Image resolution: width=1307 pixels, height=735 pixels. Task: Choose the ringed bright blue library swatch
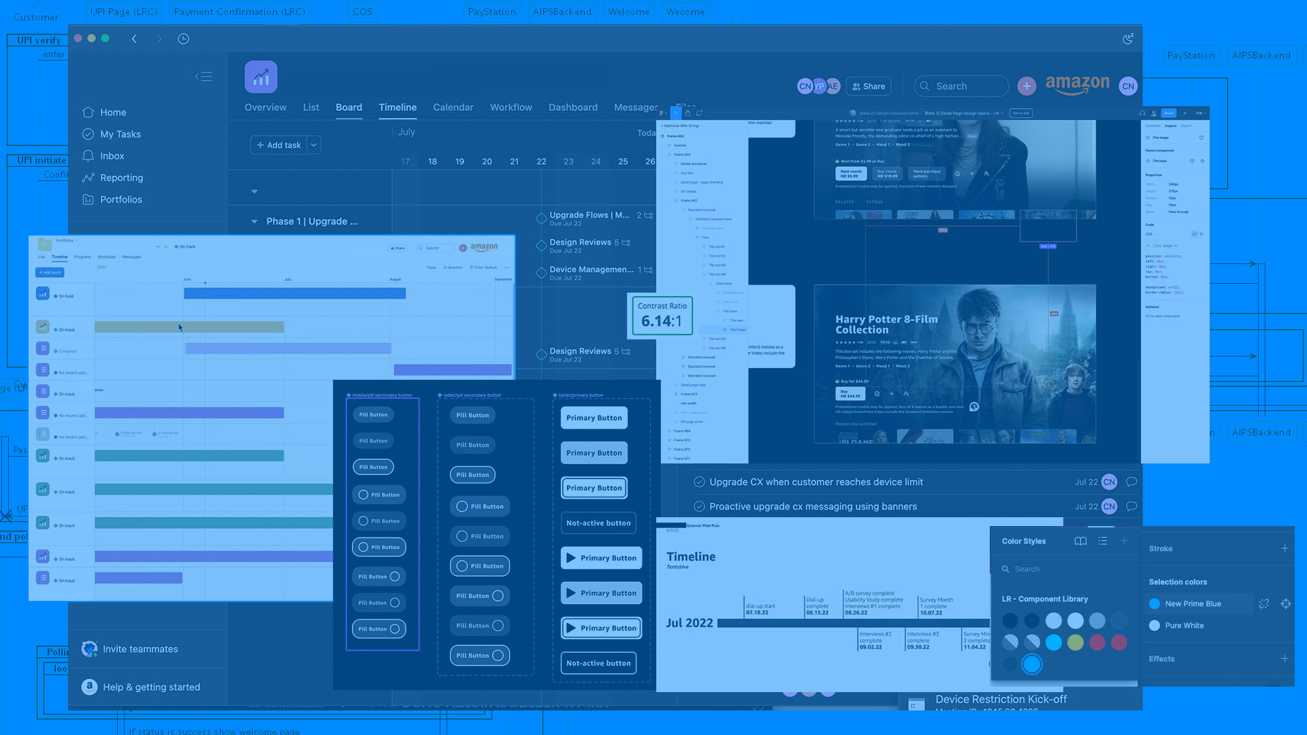(1032, 664)
